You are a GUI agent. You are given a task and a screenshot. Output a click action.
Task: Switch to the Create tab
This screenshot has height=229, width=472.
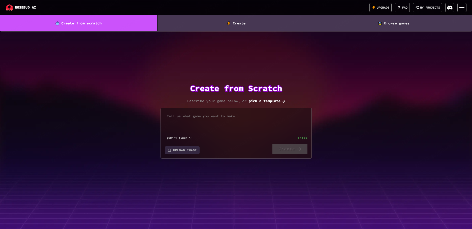pos(236,23)
